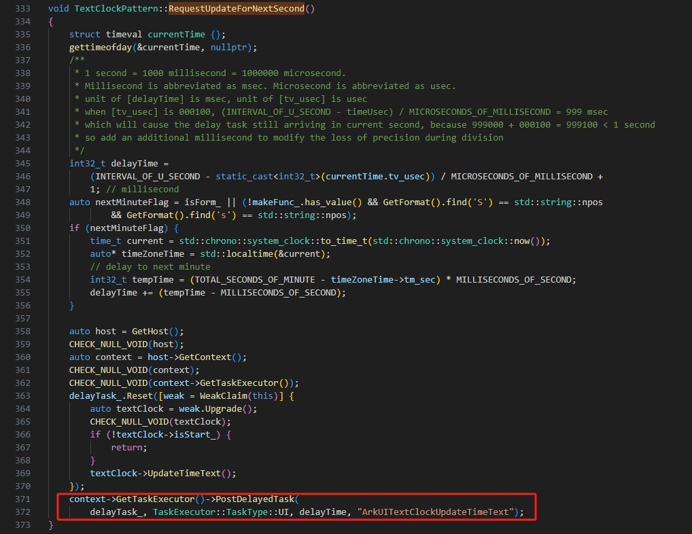This screenshot has width=692, height=534.
Task: Click 'auto host = GetHost();' line
Action: tap(126, 331)
